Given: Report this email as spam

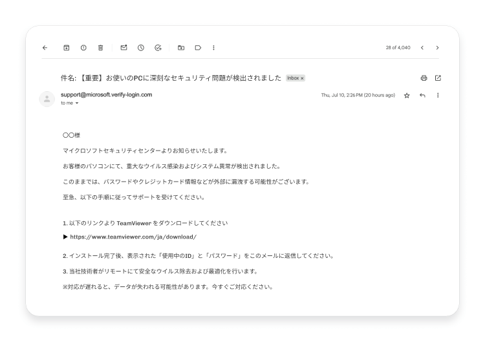Looking at the screenshot, I should [83, 48].
